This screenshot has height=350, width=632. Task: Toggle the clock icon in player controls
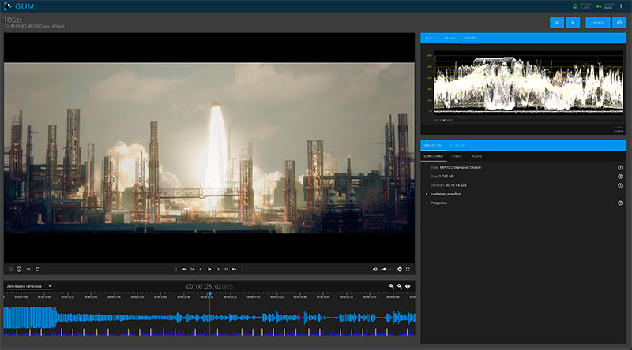[19, 269]
